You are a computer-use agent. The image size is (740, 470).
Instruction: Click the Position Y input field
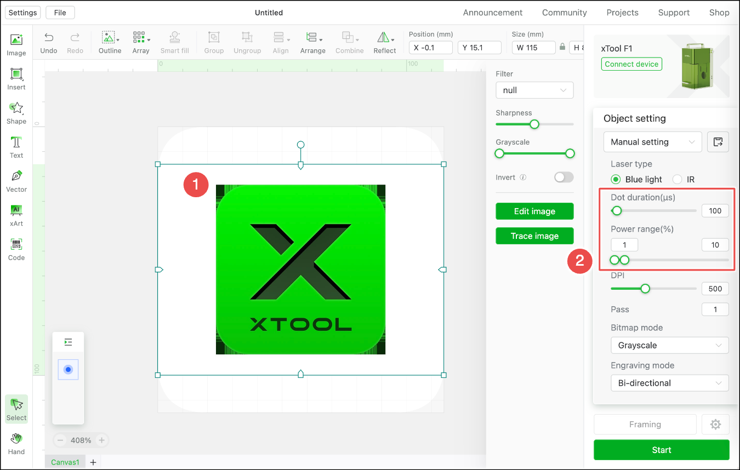[x=480, y=48]
